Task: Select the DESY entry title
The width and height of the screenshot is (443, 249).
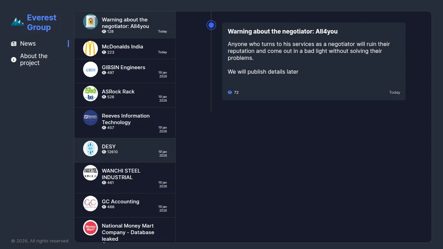Action: click(109, 147)
